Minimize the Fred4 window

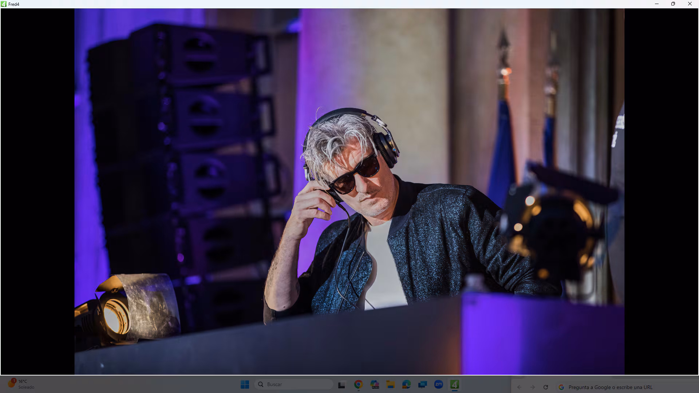coord(657,4)
